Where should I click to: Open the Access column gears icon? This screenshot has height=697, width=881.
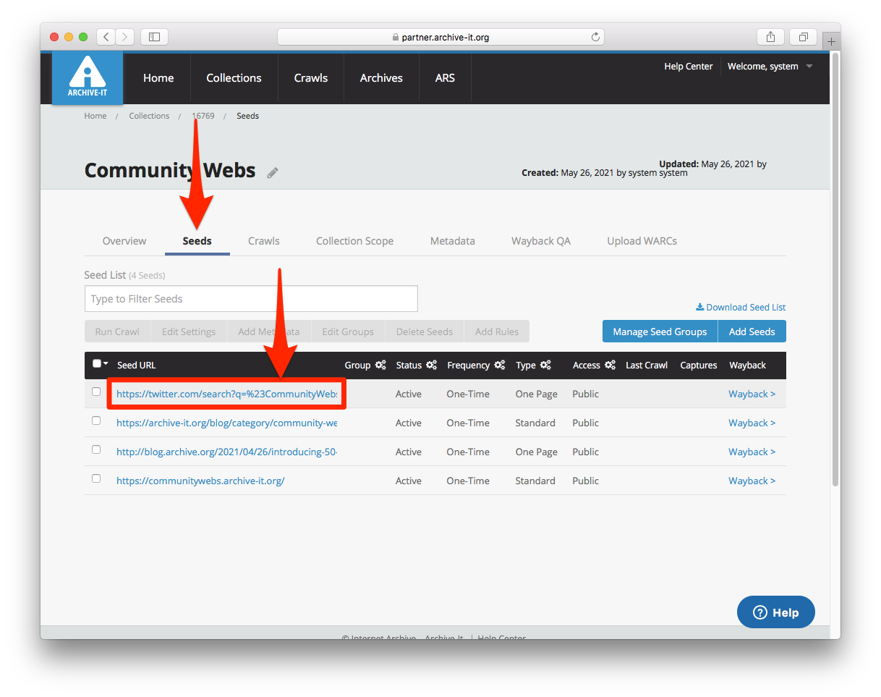click(x=610, y=366)
